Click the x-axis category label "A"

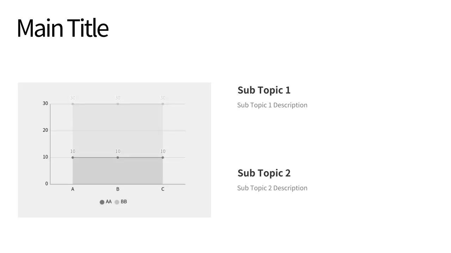click(x=73, y=189)
